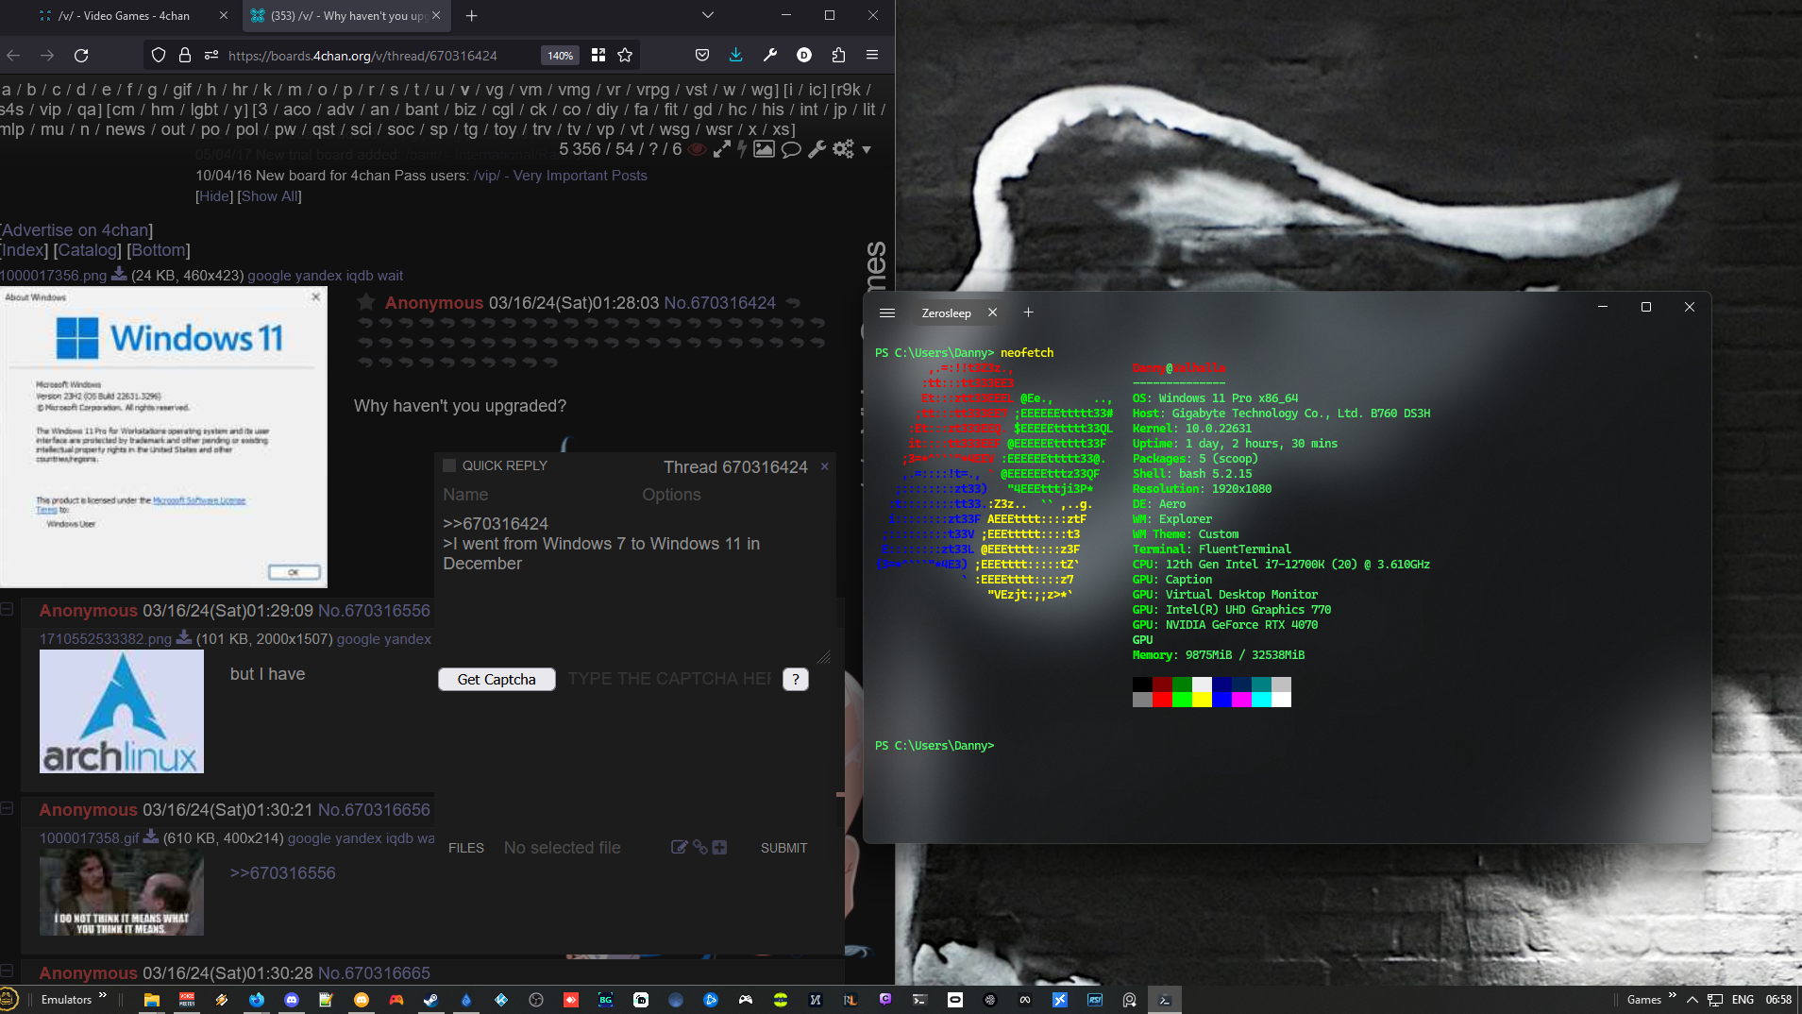The image size is (1802, 1014).
Task: Click the double-gear icon in the 4chan header
Action: (x=843, y=149)
